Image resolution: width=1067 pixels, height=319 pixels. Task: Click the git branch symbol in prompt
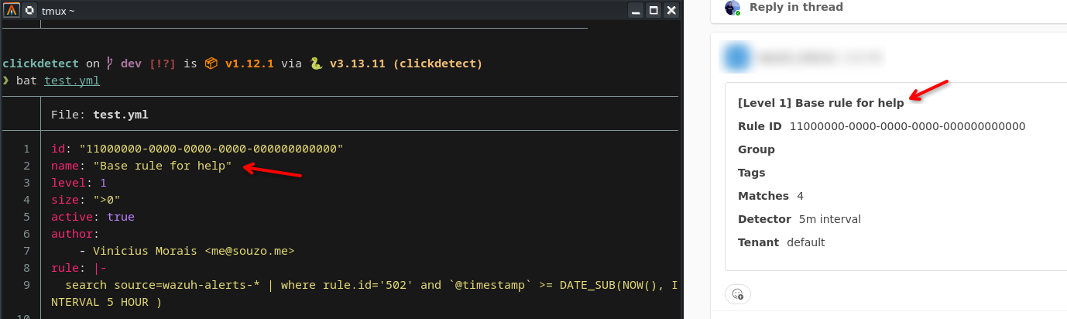pyautogui.click(x=111, y=63)
